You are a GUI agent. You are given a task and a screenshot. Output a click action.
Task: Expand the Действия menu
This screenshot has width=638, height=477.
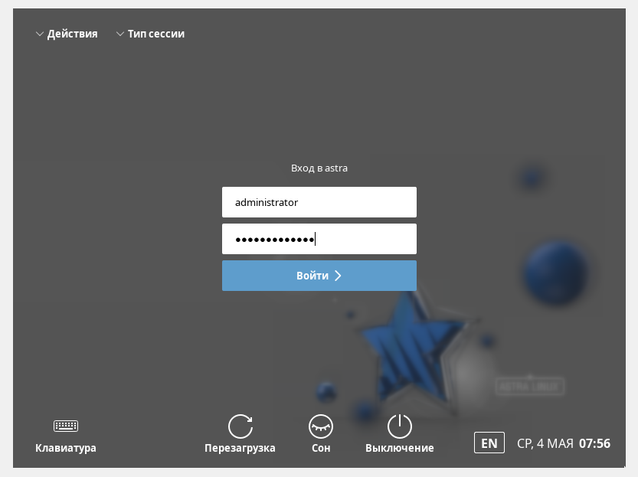tap(67, 34)
